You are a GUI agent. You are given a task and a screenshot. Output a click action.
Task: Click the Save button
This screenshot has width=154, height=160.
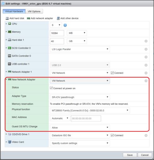[x=130, y=155]
